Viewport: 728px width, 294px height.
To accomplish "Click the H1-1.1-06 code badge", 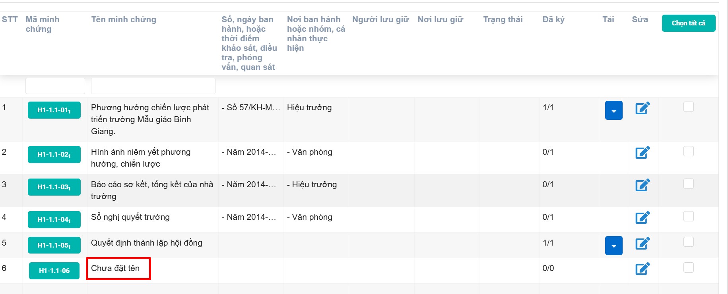I will [x=54, y=271].
